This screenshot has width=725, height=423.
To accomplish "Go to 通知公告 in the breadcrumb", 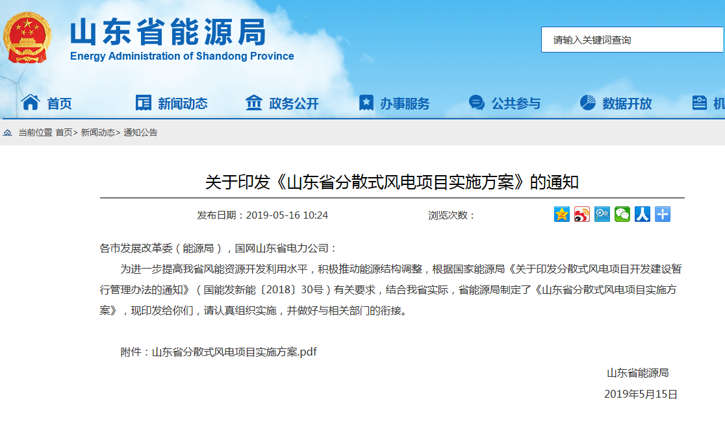I will (140, 132).
